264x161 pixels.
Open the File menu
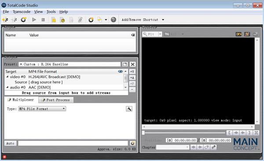(x=6, y=12)
